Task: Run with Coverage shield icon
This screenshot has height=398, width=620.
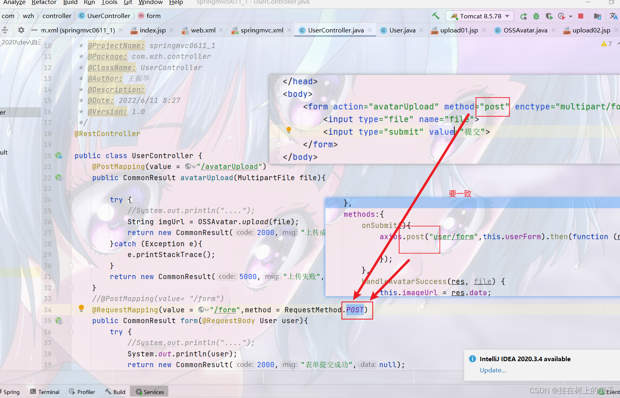Action: [x=549, y=16]
